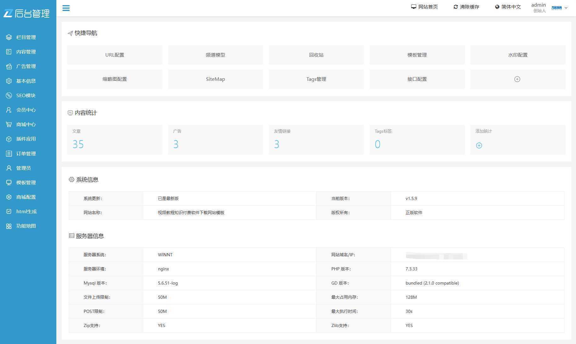576x344 pixels.
Task: Open SEO模块 in the sidebar
Action: (26, 95)
